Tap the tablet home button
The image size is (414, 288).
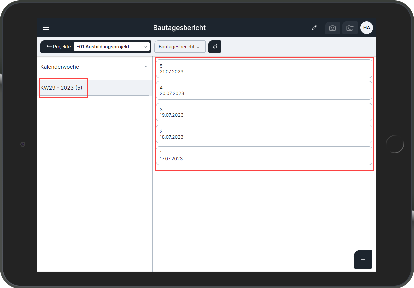395,144
